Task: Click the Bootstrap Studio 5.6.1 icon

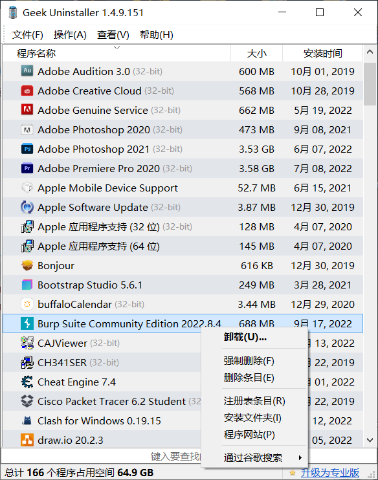Action: (x=27, y=285)
